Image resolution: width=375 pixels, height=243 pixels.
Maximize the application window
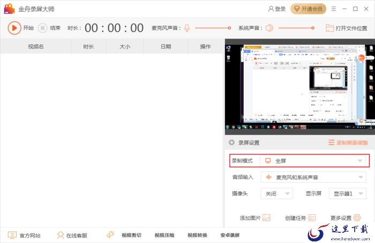coord(355,9)
